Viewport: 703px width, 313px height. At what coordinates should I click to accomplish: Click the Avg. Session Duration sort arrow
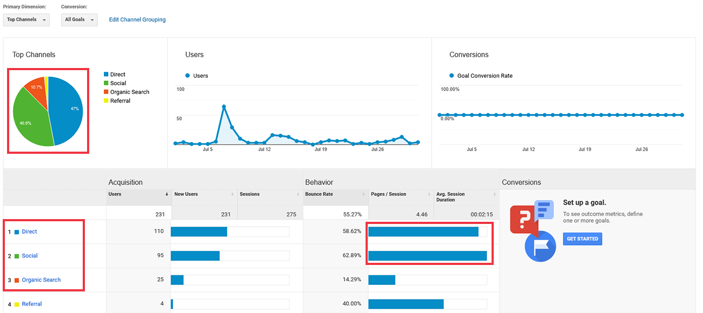(x=494, y=194)
